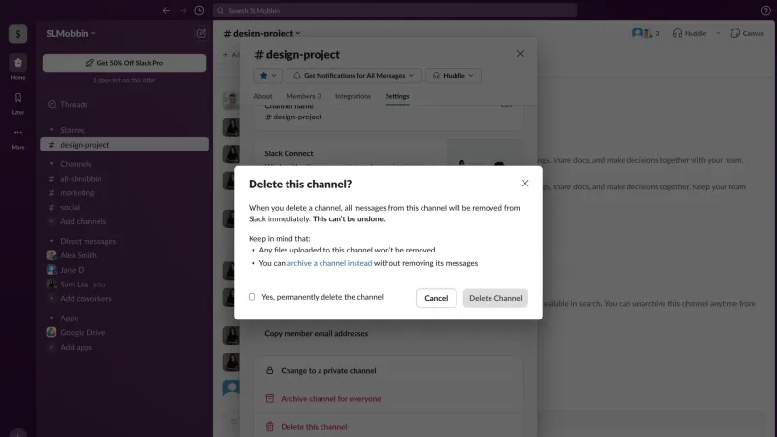The height and width of the screenshot is (437, 777).
Task: Click Google Drive icon in Apps
Action: point(51,332)
